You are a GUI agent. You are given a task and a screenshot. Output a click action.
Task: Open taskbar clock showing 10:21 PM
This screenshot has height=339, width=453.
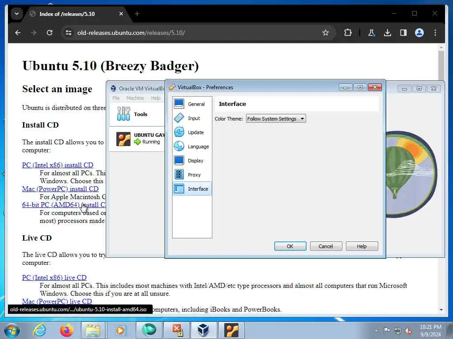pos(430,331)
